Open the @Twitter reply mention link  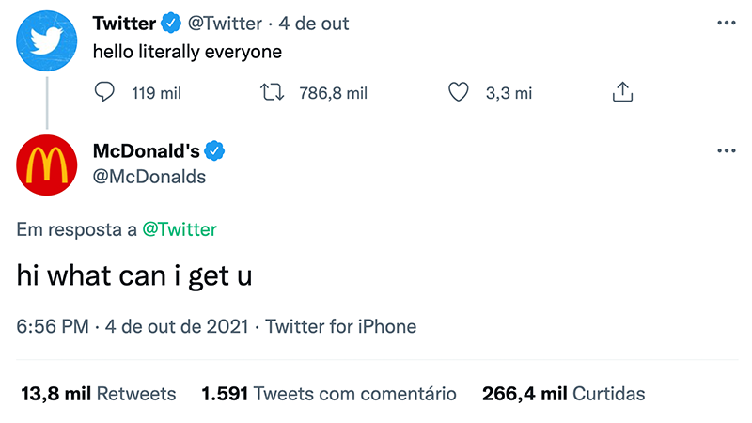tap(179, 229)
